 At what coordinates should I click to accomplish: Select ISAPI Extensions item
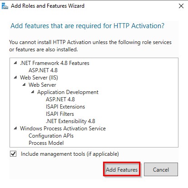[x=65, y=107]
